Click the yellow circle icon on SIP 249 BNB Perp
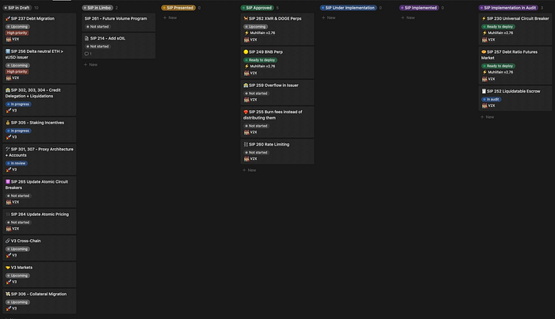555x319 pixels. 246,52
